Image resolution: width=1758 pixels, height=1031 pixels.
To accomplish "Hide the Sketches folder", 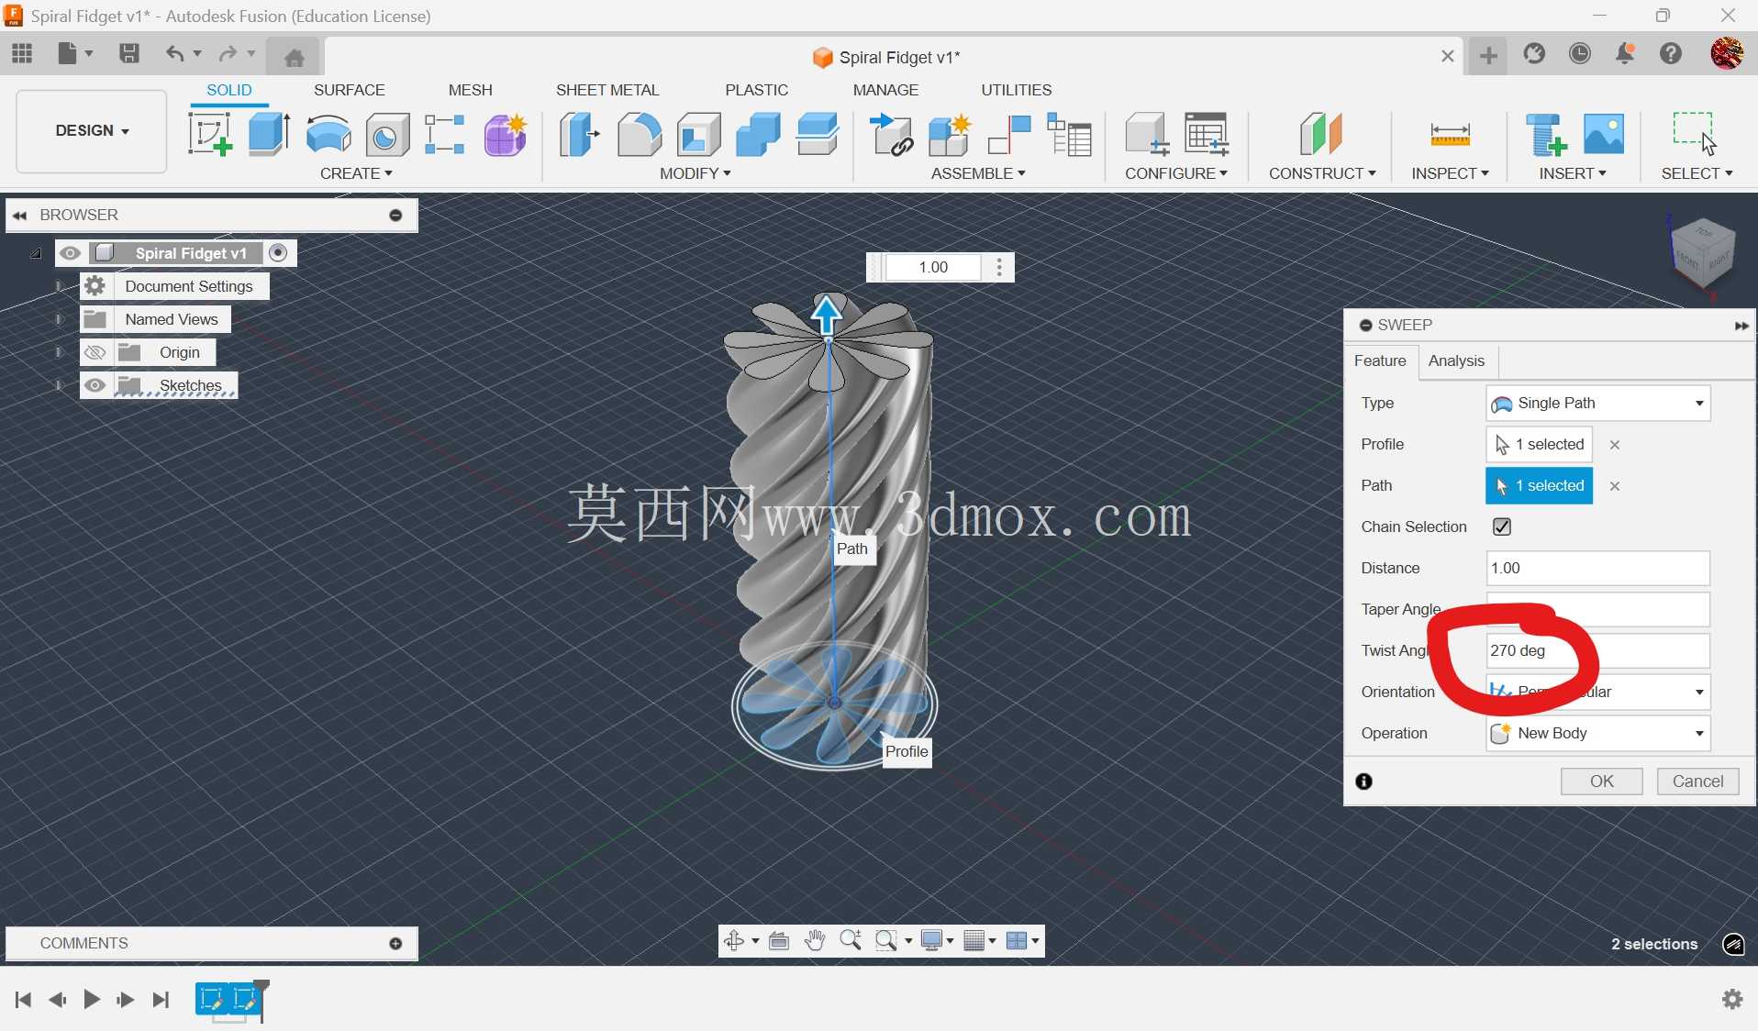I will 95,385.
